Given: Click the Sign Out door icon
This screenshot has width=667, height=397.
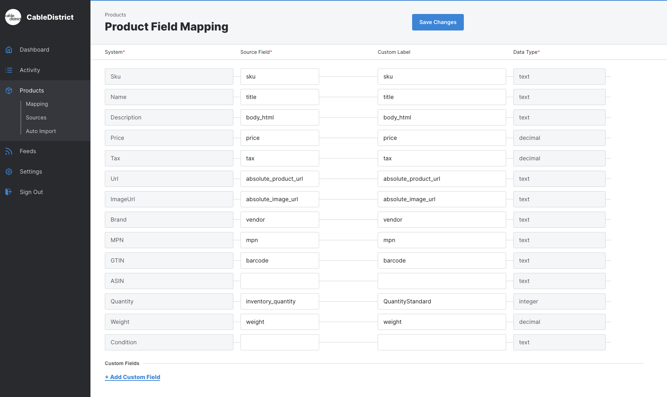Looking at the screenshot, I should click(9, 192).
